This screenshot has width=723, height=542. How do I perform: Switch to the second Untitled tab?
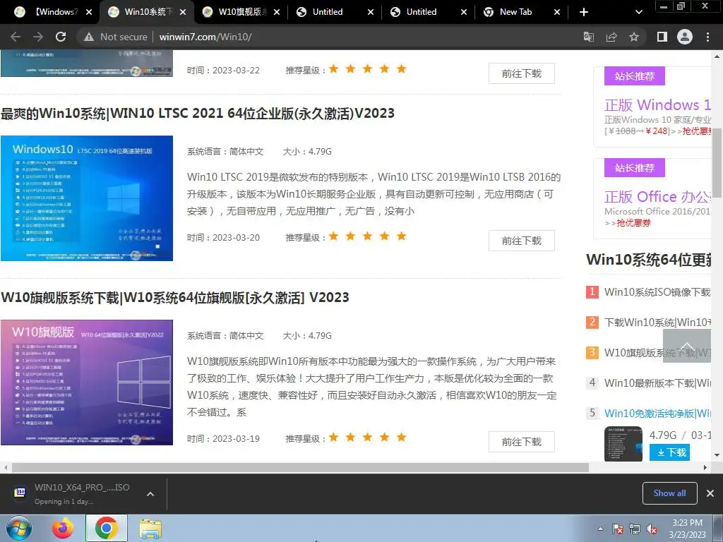pos(427,12)
